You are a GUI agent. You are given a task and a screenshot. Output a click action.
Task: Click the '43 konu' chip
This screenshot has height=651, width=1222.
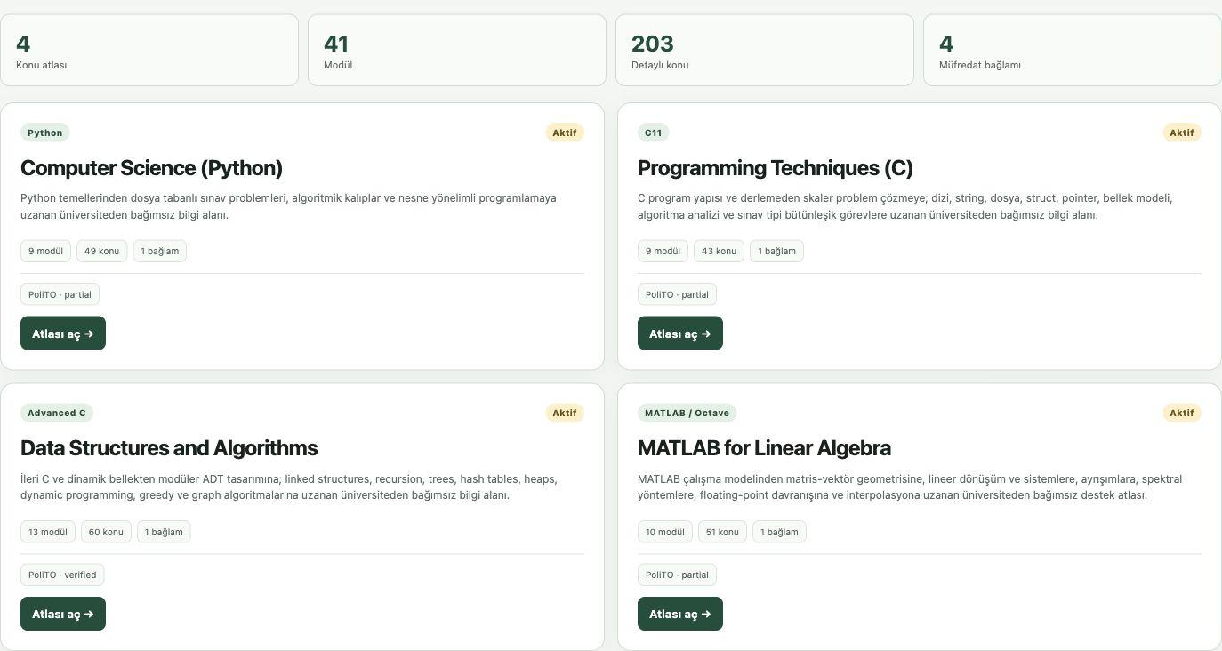click(720, 251)
